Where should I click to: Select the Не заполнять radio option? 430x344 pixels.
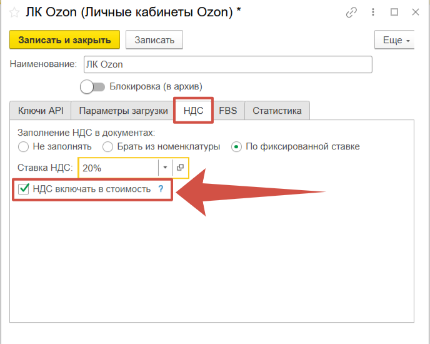tap(24, 146)
